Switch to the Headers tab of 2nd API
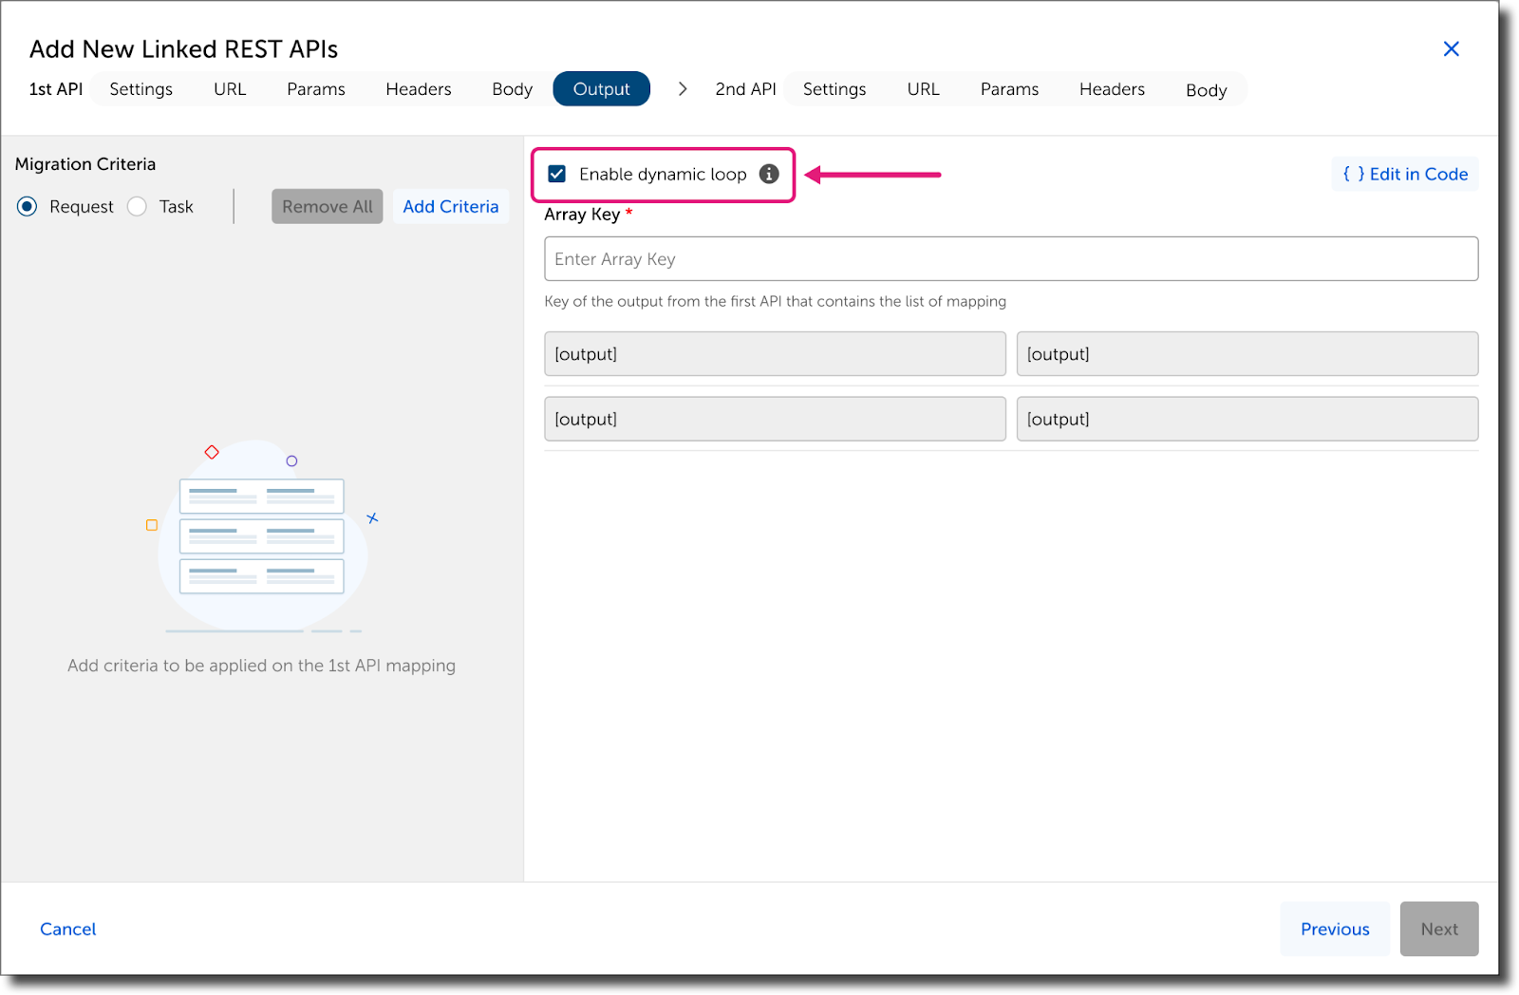Screen dimensions: 1519x995 (1111, 88)
